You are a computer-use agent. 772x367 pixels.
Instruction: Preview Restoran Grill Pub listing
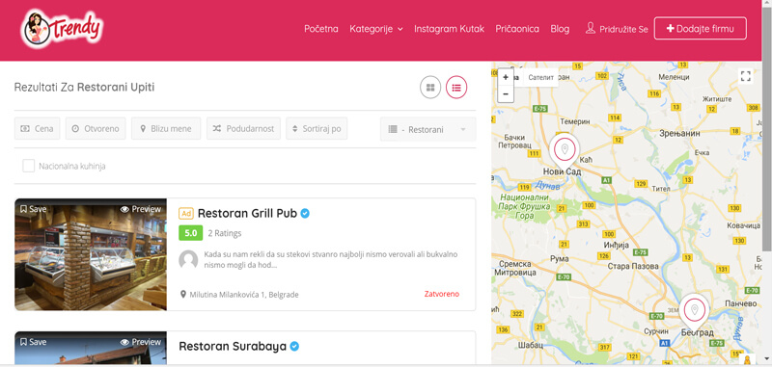tap(141, 209)
